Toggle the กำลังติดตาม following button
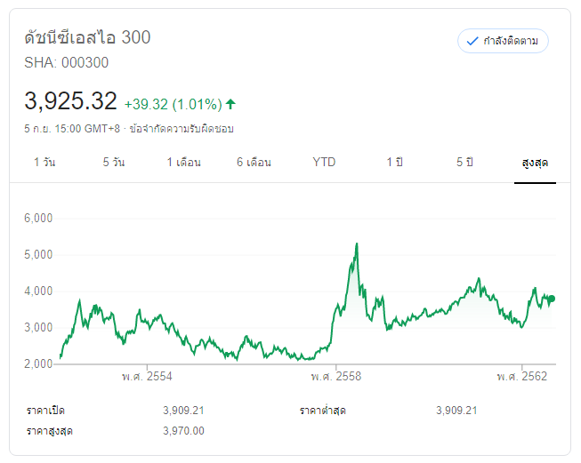Image resolution: width=581 pixels, height=463 pixels. (x=503, y=41)
